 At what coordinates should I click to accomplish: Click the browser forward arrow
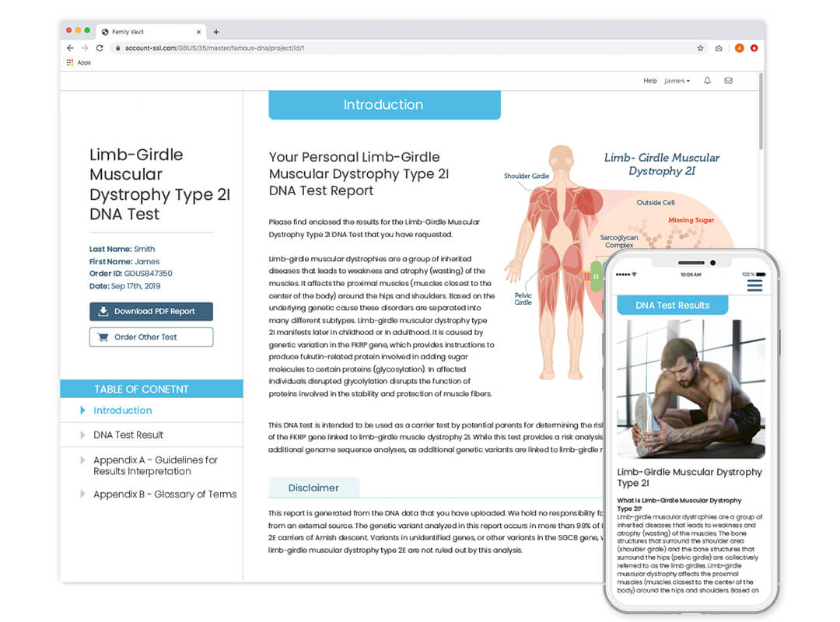[85, 47]
